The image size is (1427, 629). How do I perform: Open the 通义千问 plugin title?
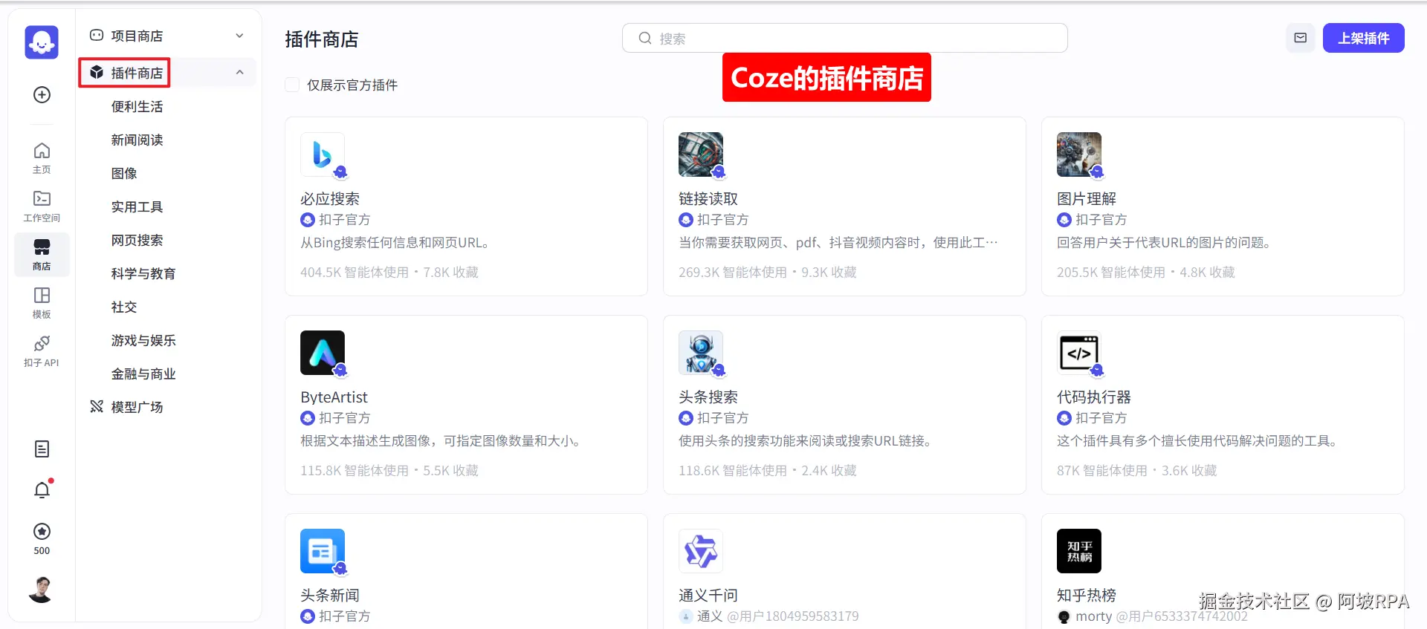(708, 595)
